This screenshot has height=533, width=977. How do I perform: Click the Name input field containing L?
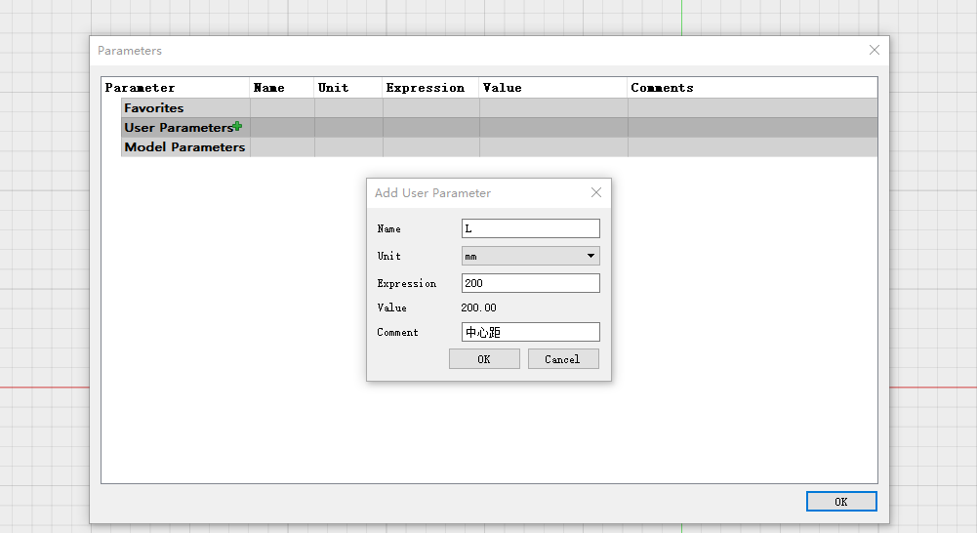click(530, 228)
